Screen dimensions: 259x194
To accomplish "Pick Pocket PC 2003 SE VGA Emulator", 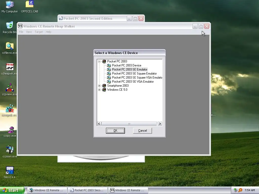I will 133,82.
